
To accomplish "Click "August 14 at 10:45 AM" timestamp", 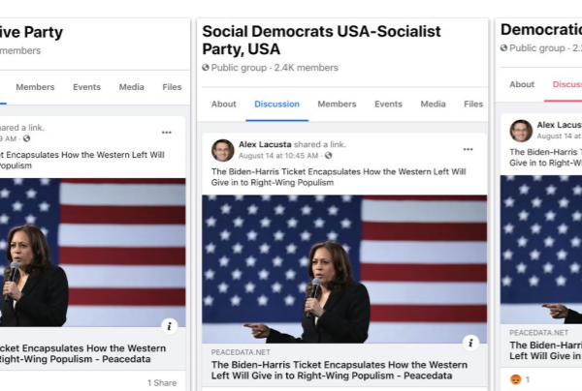I will coord(279,155).
